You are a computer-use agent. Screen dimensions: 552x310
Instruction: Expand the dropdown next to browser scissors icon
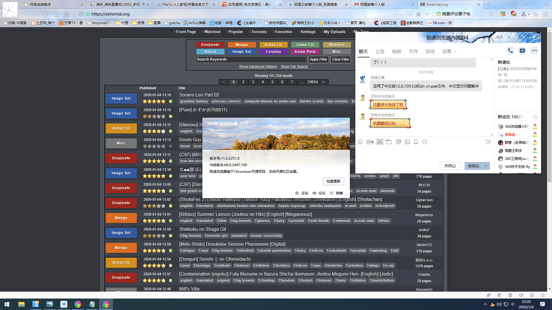[529, 14]
